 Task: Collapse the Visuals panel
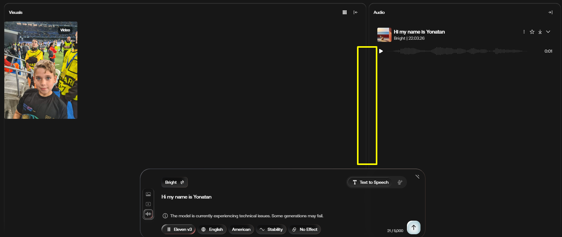point(355,12)
